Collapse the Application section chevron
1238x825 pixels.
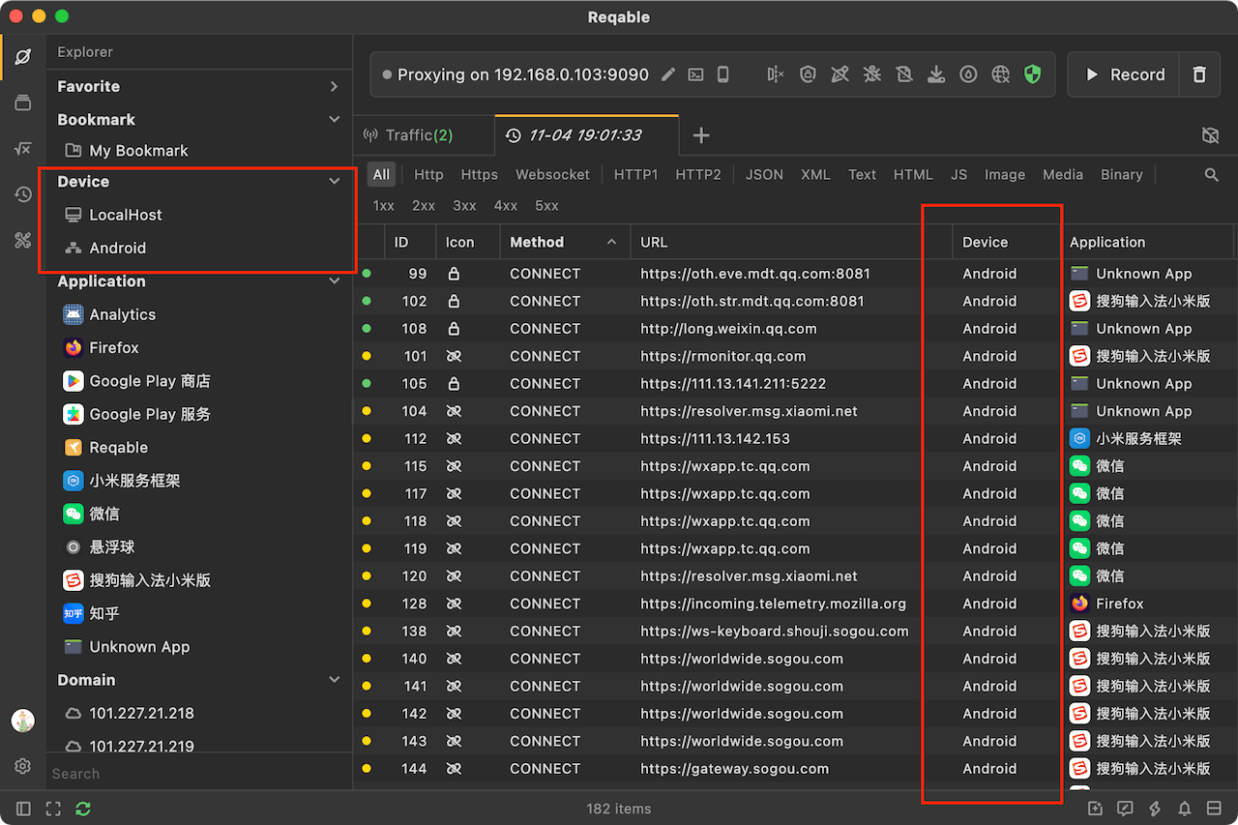click(334, 281)
